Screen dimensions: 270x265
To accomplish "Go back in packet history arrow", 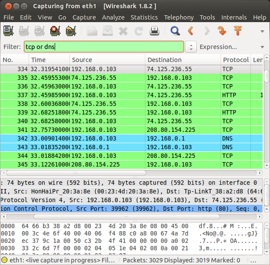I will pos(191,31).
